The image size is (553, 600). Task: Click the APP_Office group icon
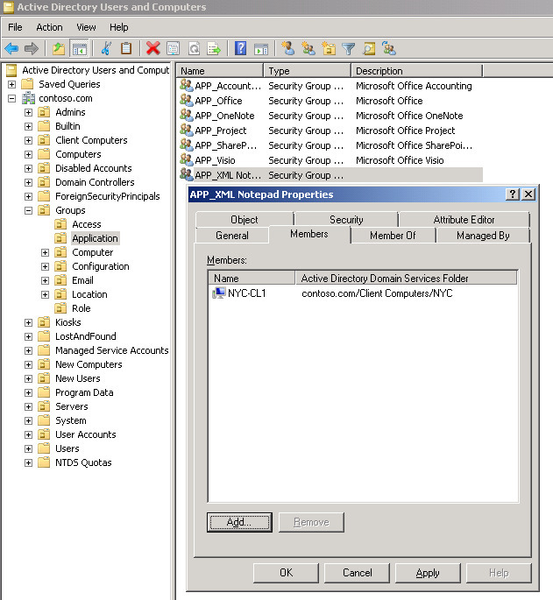click(186, 100)
